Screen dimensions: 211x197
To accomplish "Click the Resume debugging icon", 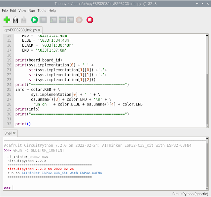I will coord(79,20).
